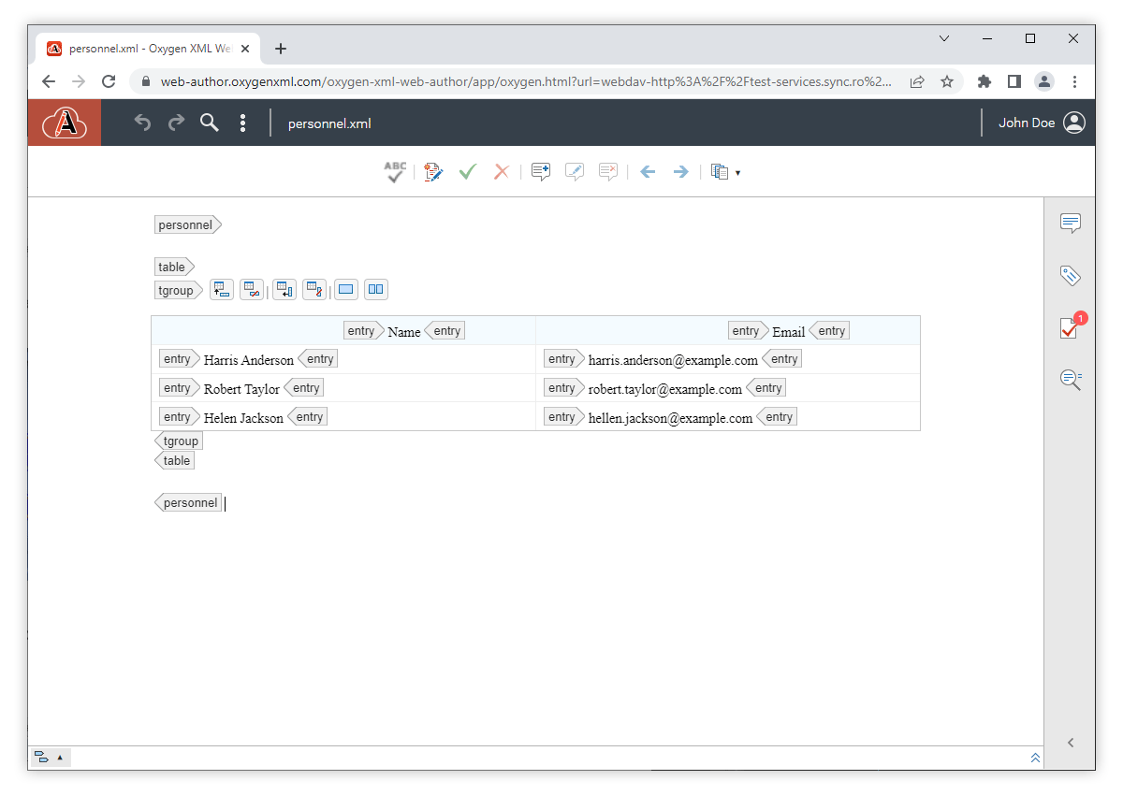
Task: Click the closing tgroup tag
Action: pyautogui.click(x=179, y=441)
